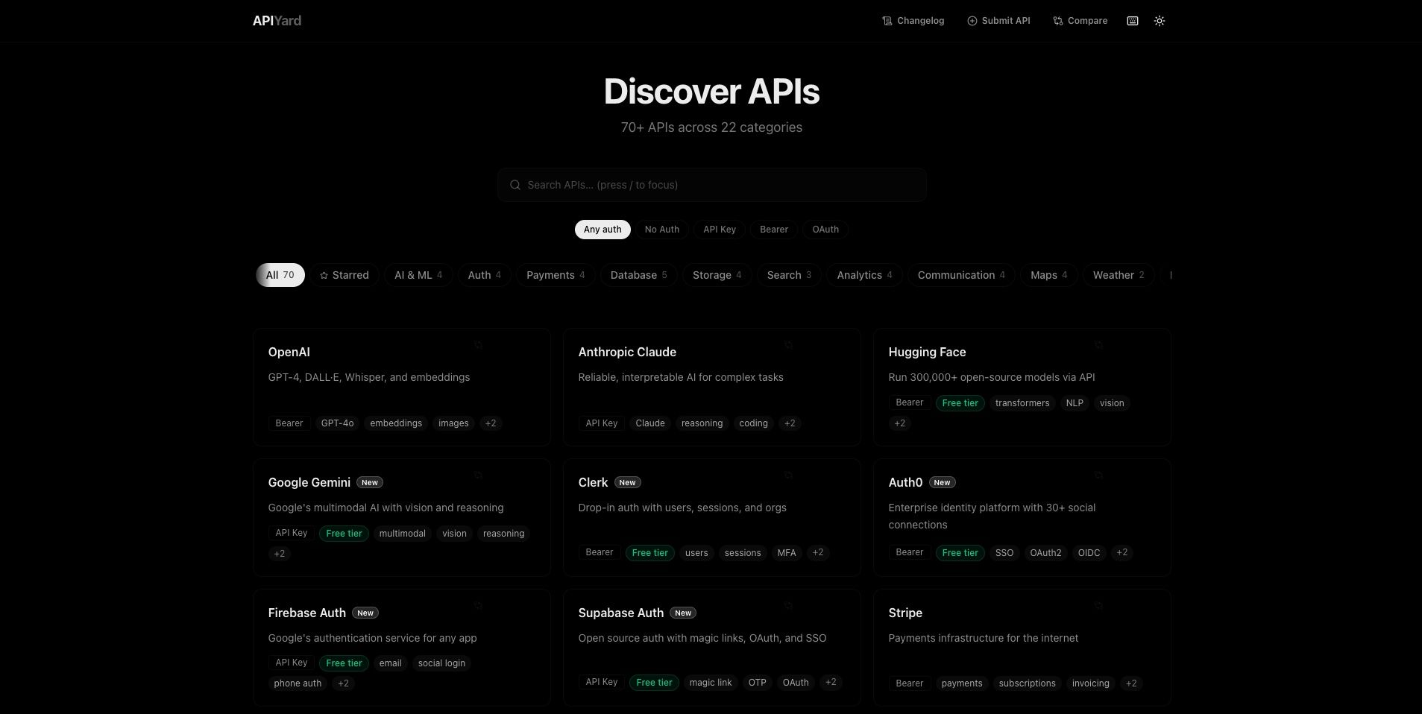Screen dimensions: 1422x714
Task: Reveal '+2' more tags on Firebase Auth card
Action: 343,683
